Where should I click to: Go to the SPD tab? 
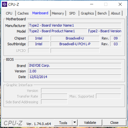click(x=72, y=13)
